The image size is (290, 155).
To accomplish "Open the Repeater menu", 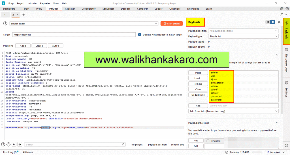I will pyautogui.click(x=45, y=3).
